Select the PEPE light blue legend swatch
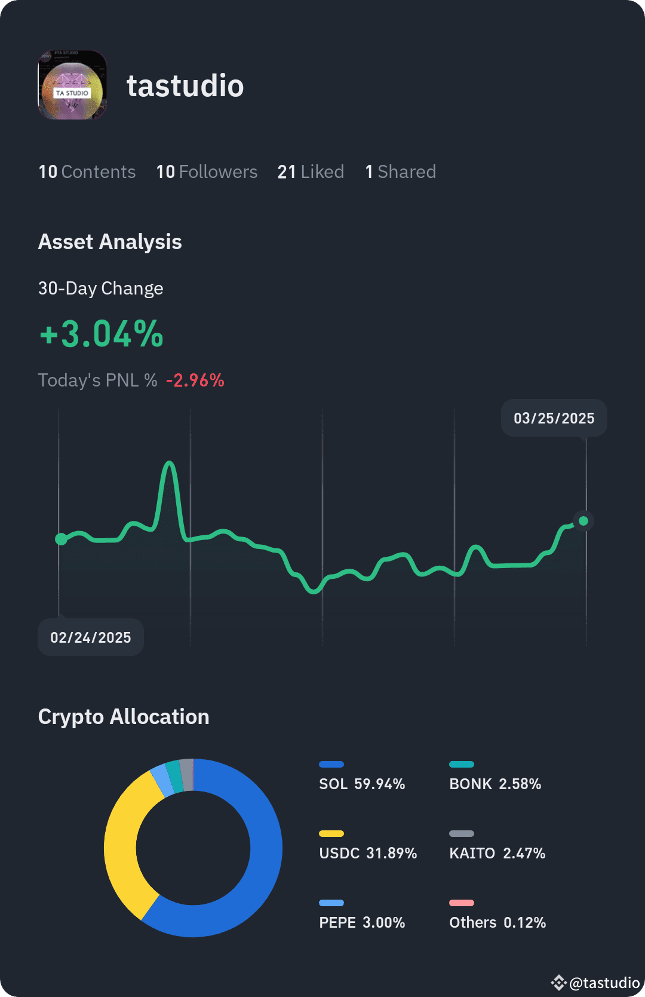This screenshot has height=997, width=645. [x=331, y=903]
